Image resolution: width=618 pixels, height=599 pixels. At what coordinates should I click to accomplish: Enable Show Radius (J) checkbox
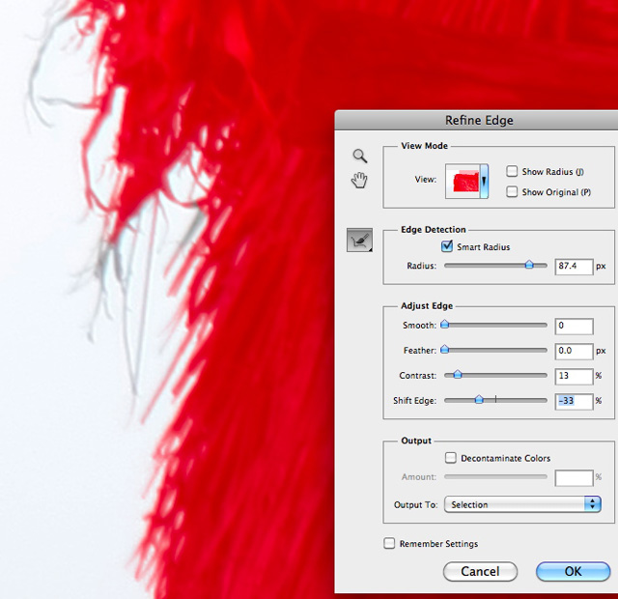tap(512, 171)
